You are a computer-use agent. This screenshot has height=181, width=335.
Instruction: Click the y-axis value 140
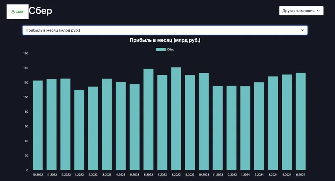click(x=26, y=68)
